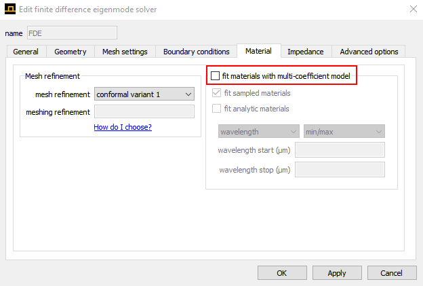Switch to the General tab
423x286 pixels.
[26, 52]
